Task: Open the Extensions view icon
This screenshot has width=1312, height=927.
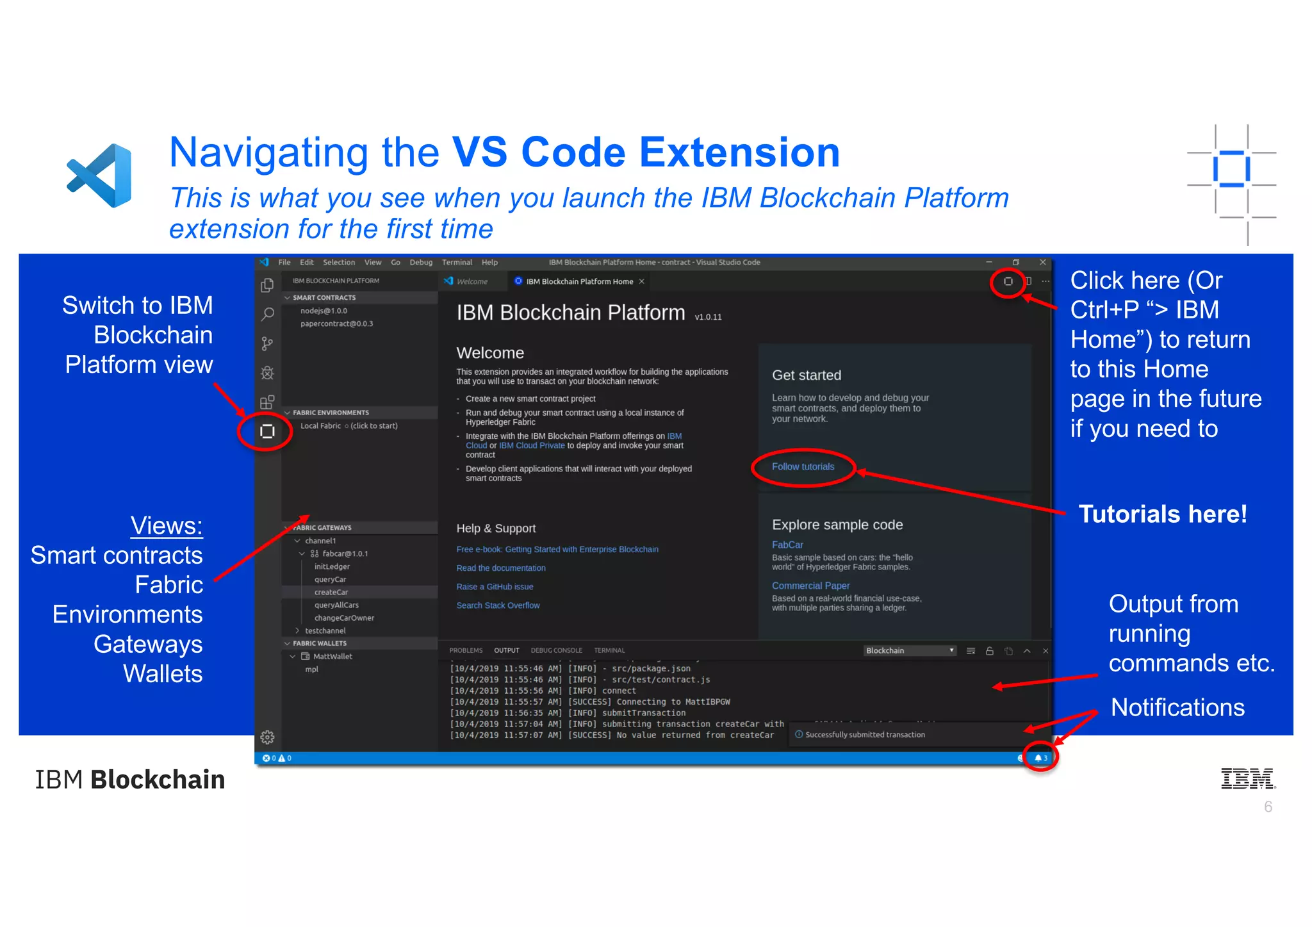Action: point(267,402)
